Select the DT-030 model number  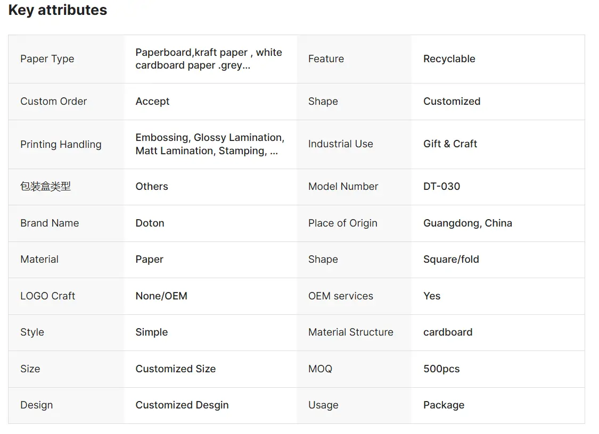coord(441,186)
